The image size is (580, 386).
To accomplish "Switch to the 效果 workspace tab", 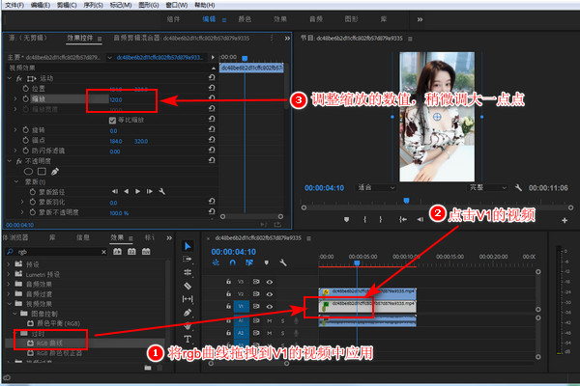I will [x=280, y=19].
